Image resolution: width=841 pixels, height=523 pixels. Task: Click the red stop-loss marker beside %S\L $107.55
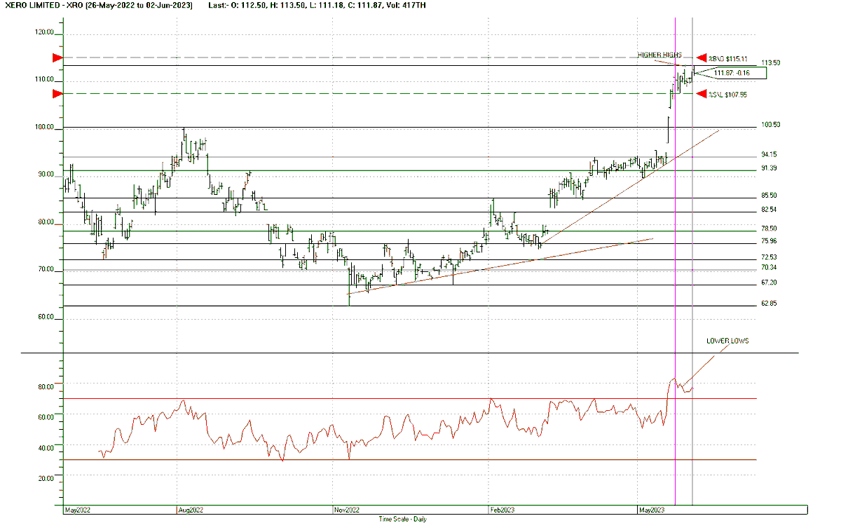tap(701, 94)
